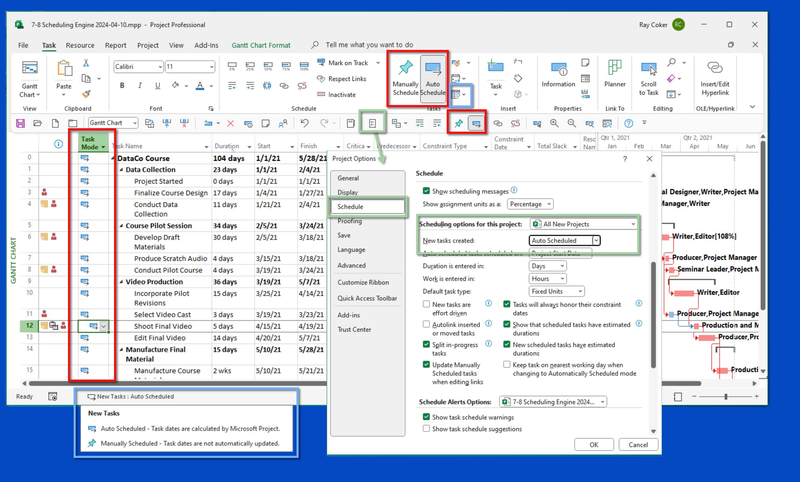This screenshot has width=800, height=482.
Task: Click Inactivate button in Schedule group
Action: click(x=336, y=94)
